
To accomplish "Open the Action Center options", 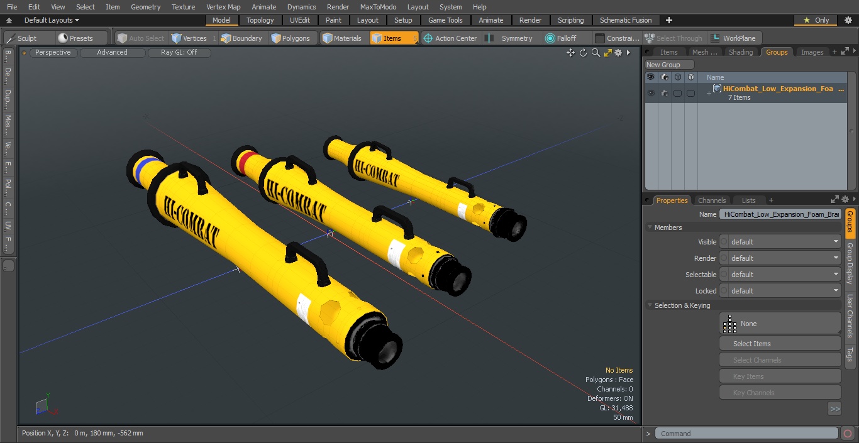I will (x=450, y=38).
